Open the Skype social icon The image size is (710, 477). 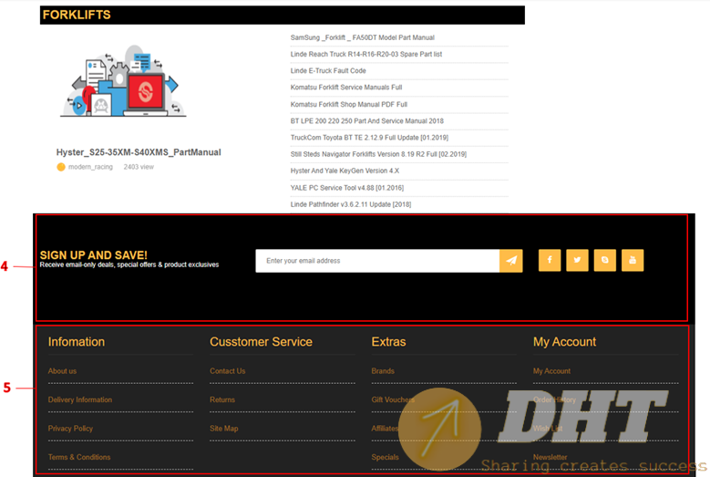604,260
